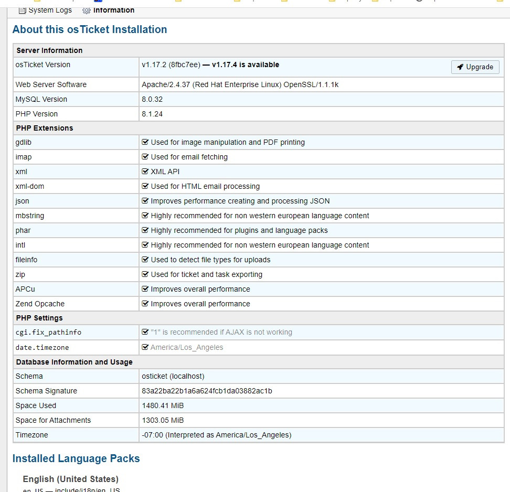
Task: Click the rocket icon on Upgrade
Action: click(460, 67)
